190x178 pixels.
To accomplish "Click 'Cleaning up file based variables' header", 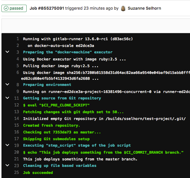I will pos(59,166).
